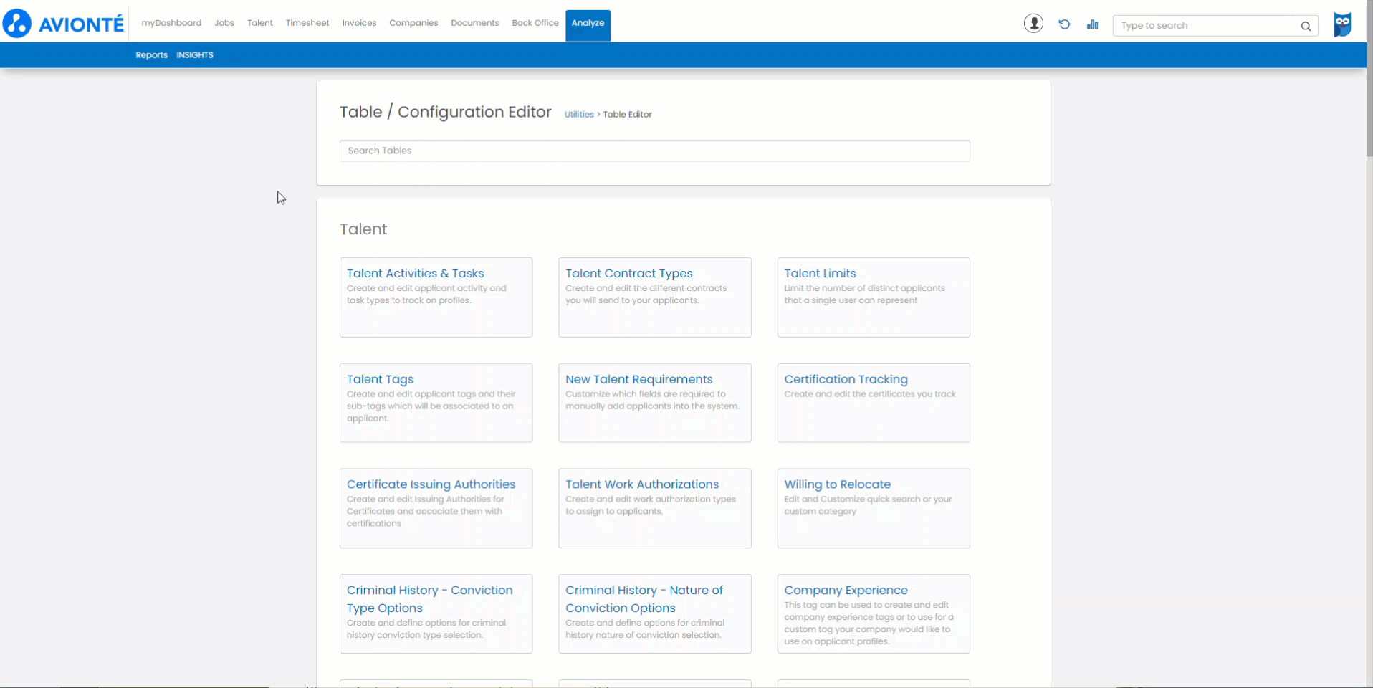Click the page vertical scrollbar
The width and height of the screenshot is (1373, 688).
click(x=1369, y=344)
